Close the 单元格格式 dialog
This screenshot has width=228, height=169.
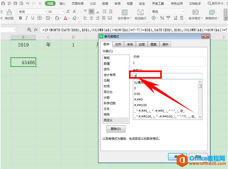coord(205,36)
